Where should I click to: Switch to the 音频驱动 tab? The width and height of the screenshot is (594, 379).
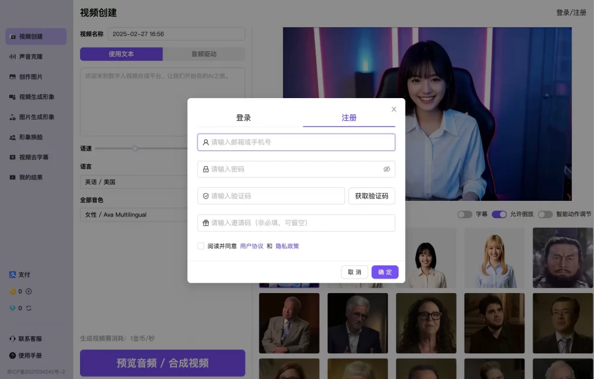tap(204, 54)
